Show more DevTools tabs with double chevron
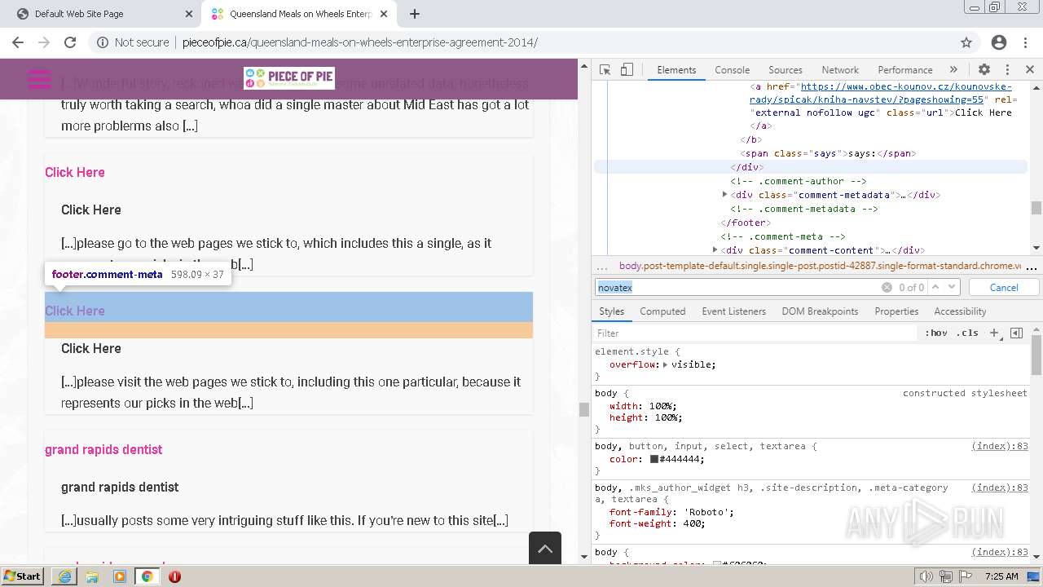Image resolution: width=1043 pixels, height=587 pixels. 953,70
